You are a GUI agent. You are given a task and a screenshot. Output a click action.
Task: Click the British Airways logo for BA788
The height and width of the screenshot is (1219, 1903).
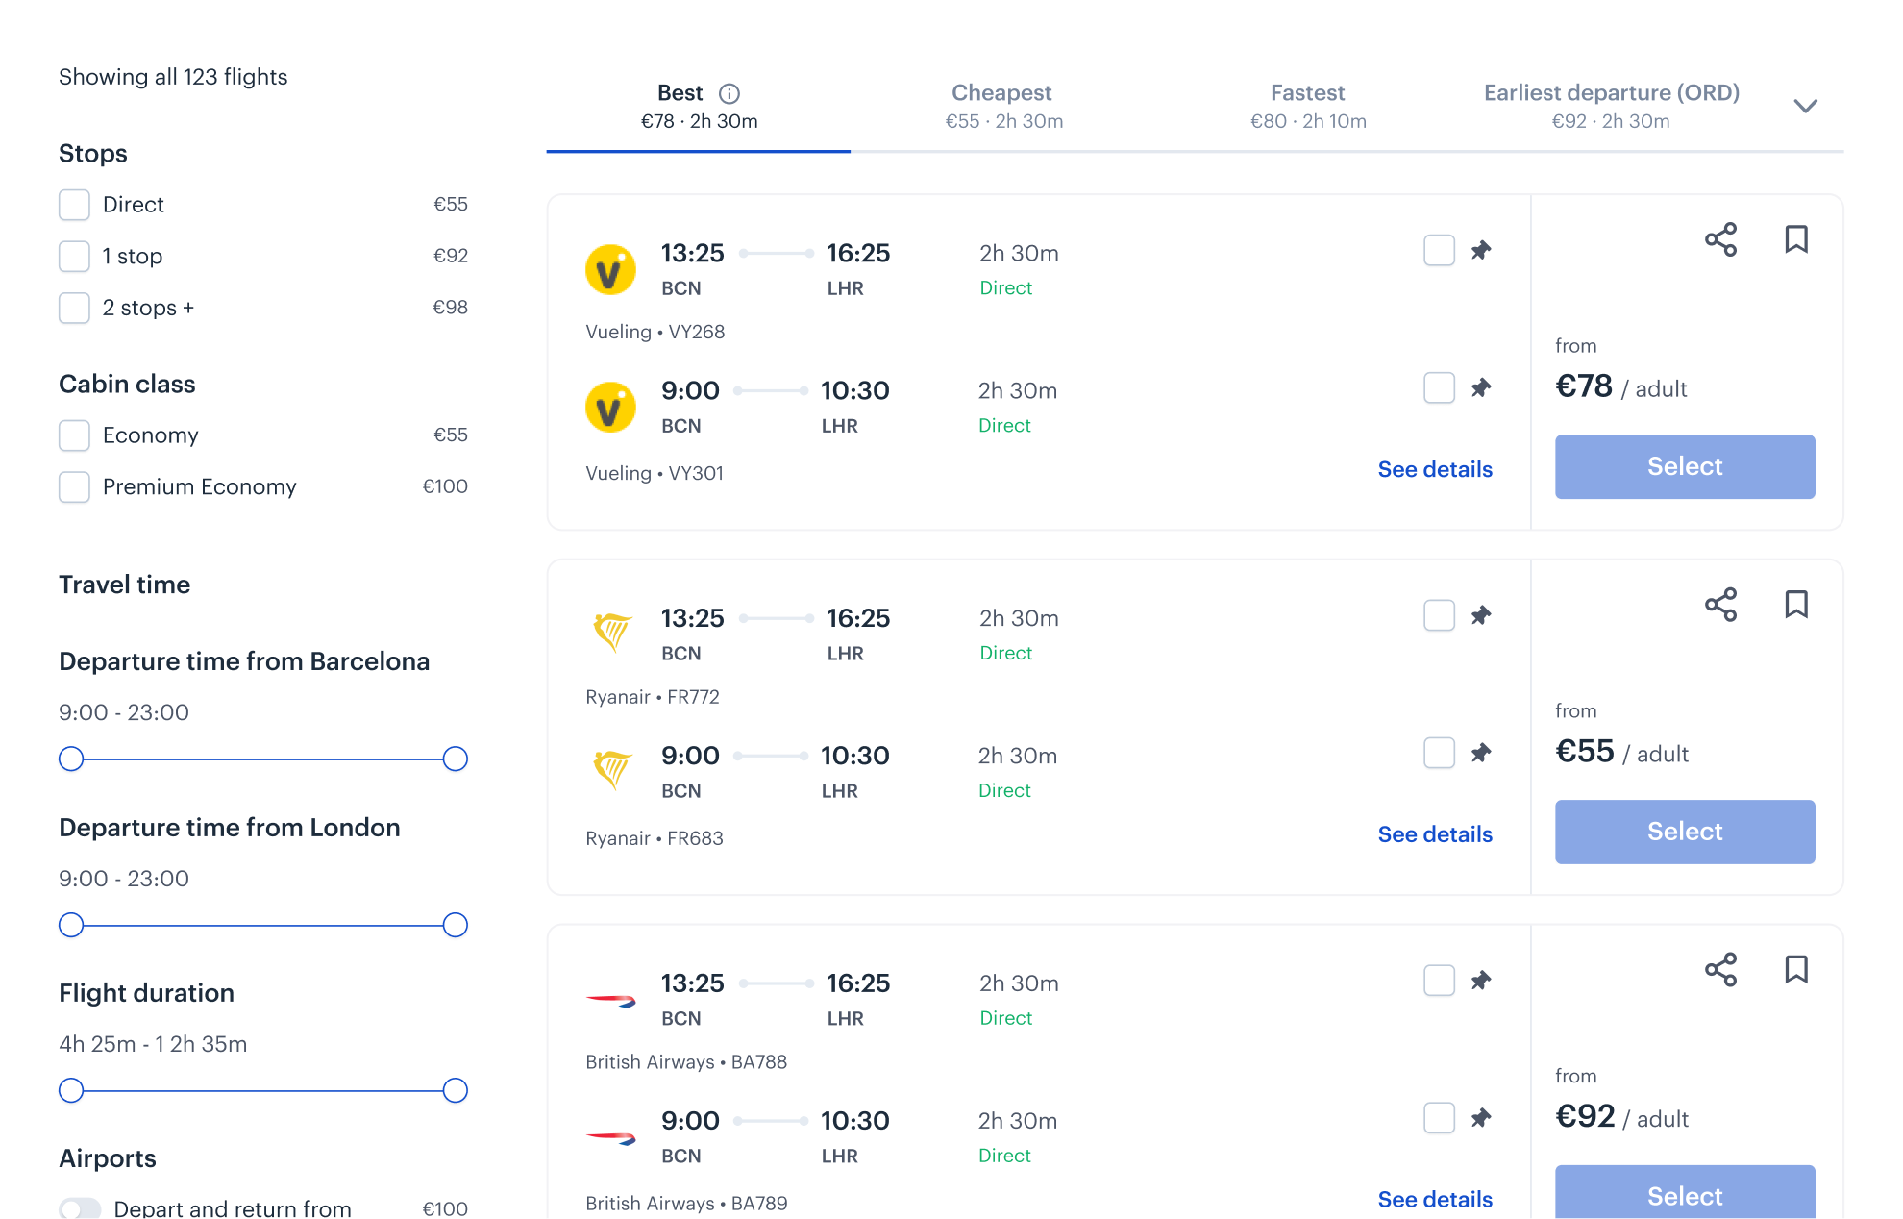coord(611,1000)
